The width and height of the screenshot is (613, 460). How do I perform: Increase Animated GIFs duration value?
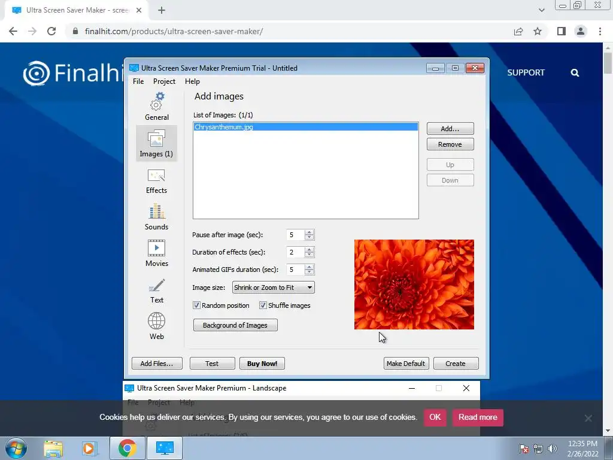(x=309, y=267)
